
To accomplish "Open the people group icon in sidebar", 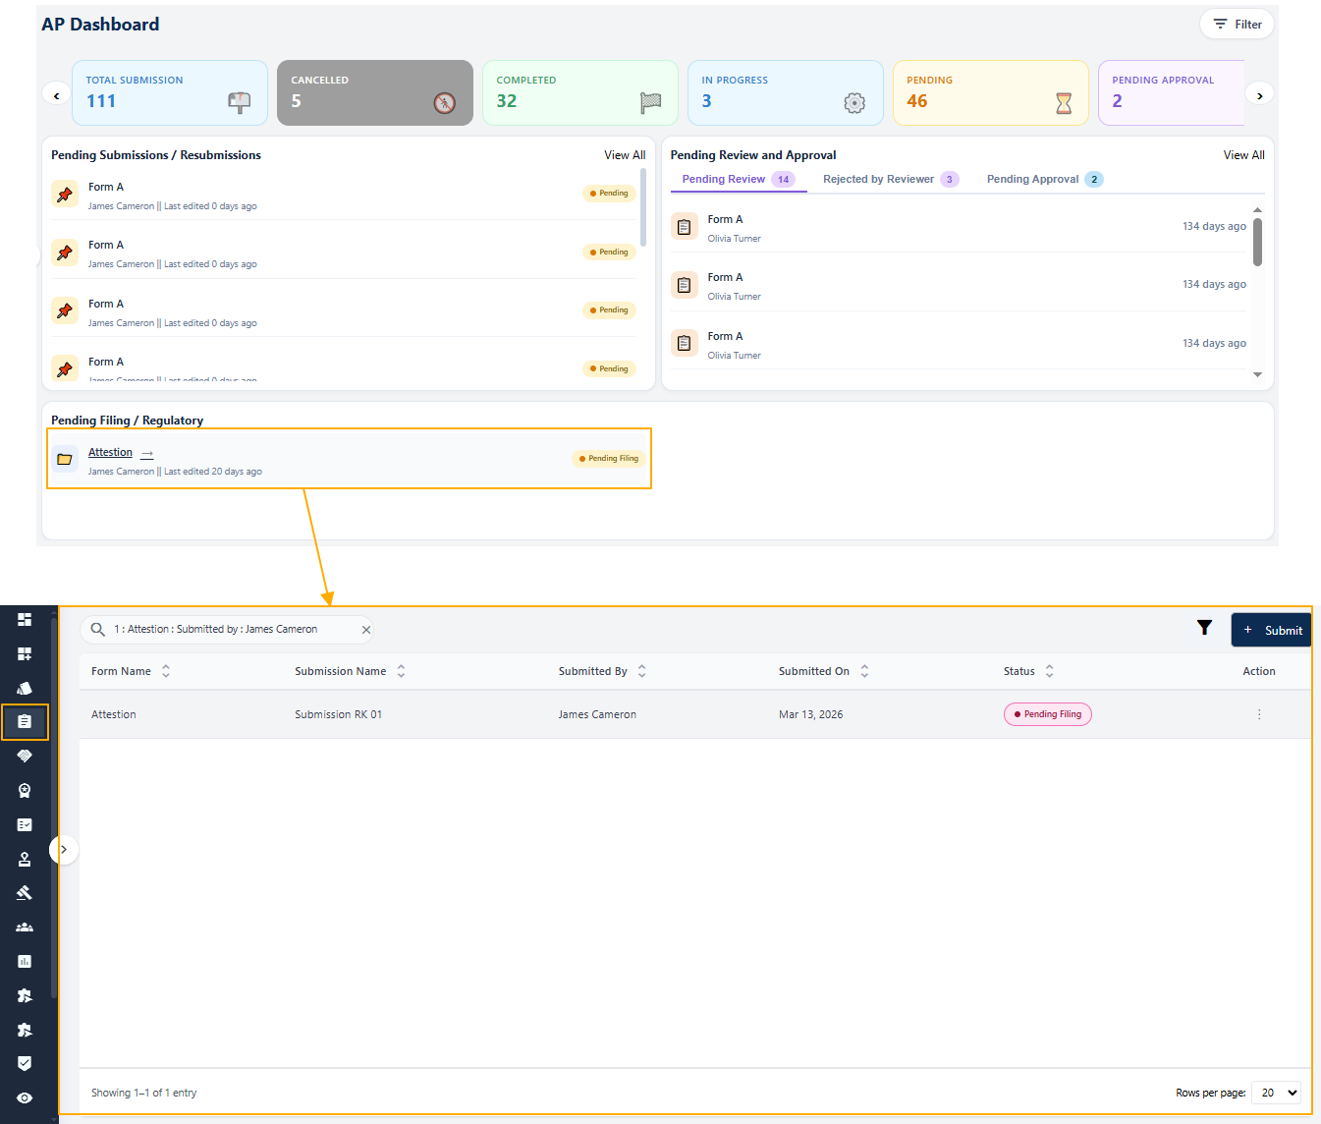I will [25, 927].
